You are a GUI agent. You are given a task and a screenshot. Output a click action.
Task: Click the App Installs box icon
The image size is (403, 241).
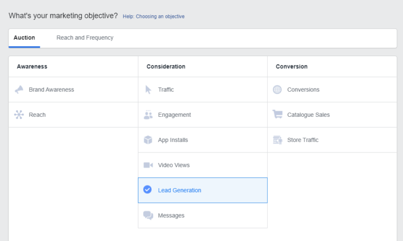click(148, 140)
